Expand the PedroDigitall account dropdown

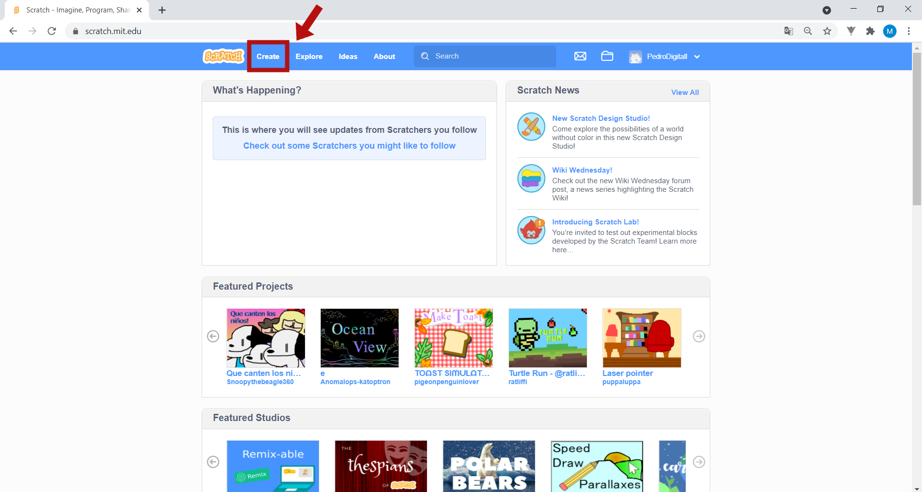[x=697, y=57]
